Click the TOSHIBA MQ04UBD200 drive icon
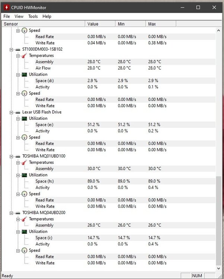Screen dimensions: 224x279 [x=18, y=212]
